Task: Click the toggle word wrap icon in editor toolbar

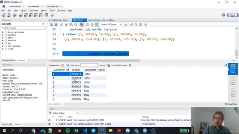Action: (x=145, y=25)
